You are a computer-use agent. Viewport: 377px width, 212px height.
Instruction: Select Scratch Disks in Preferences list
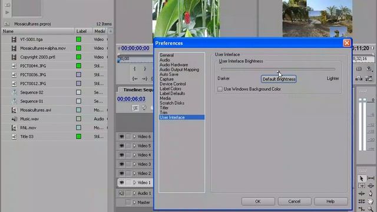[172, 103]
